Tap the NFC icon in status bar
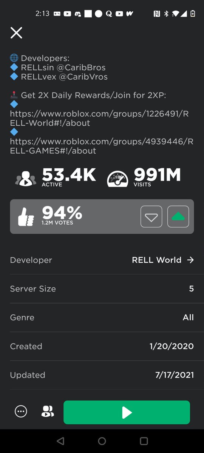This screenshot has height=453, width=204. click(x=156, y=14)
